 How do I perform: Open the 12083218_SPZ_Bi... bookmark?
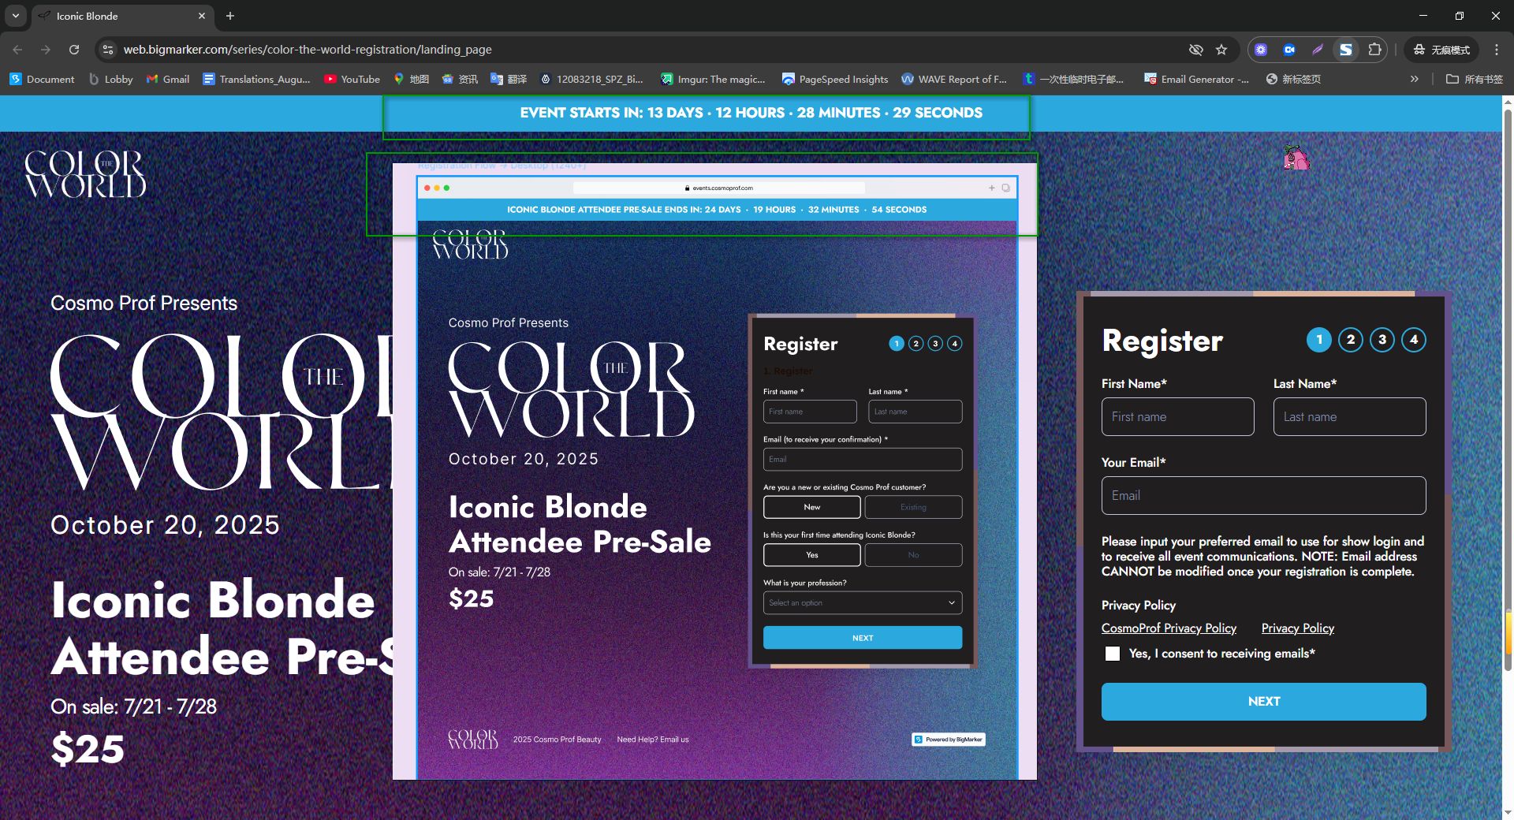point(591,79)
